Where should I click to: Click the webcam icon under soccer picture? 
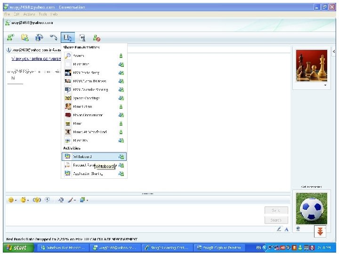tap(298, 229)
